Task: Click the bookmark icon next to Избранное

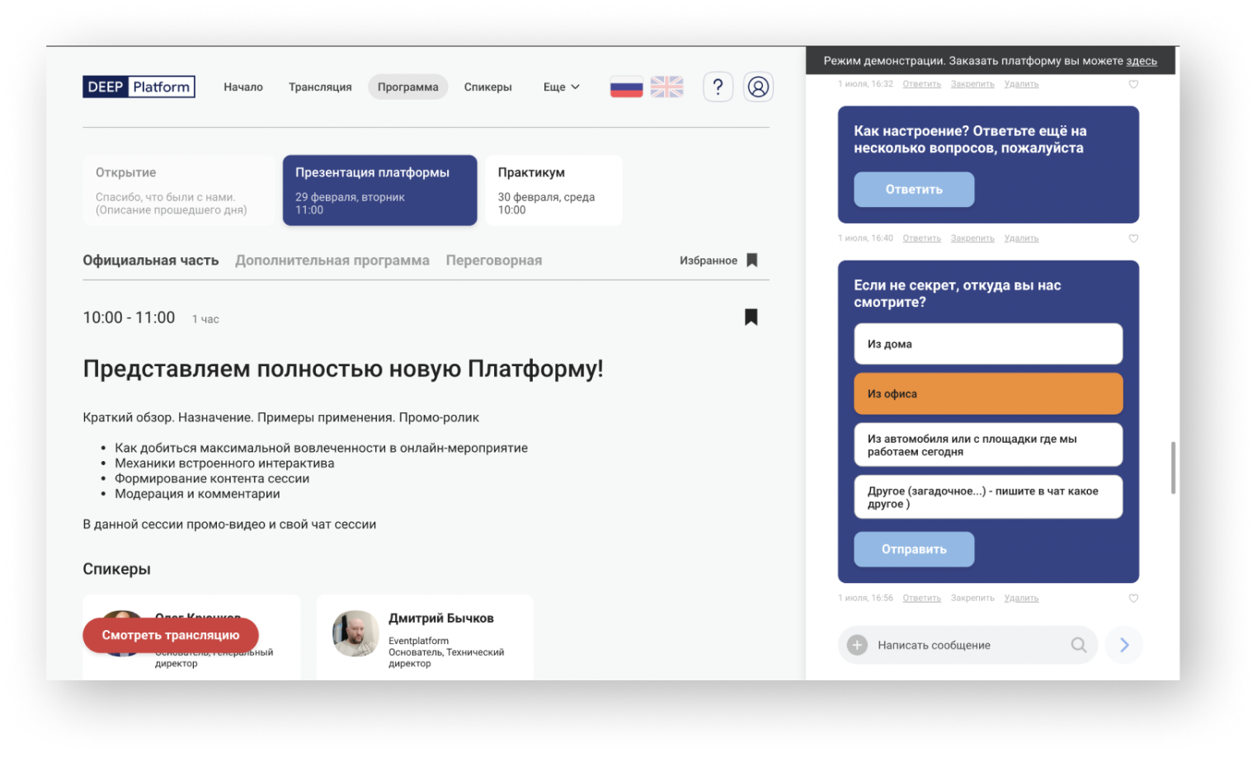Action: (751, 260)
